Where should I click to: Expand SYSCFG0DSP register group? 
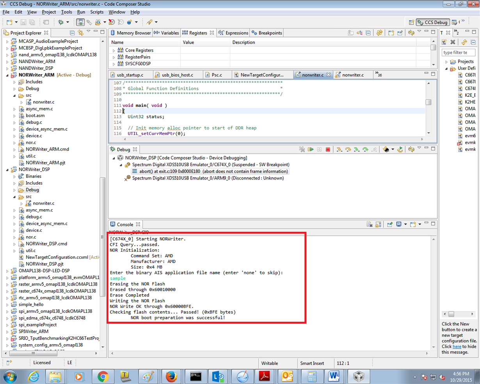(x=114, y=64)
